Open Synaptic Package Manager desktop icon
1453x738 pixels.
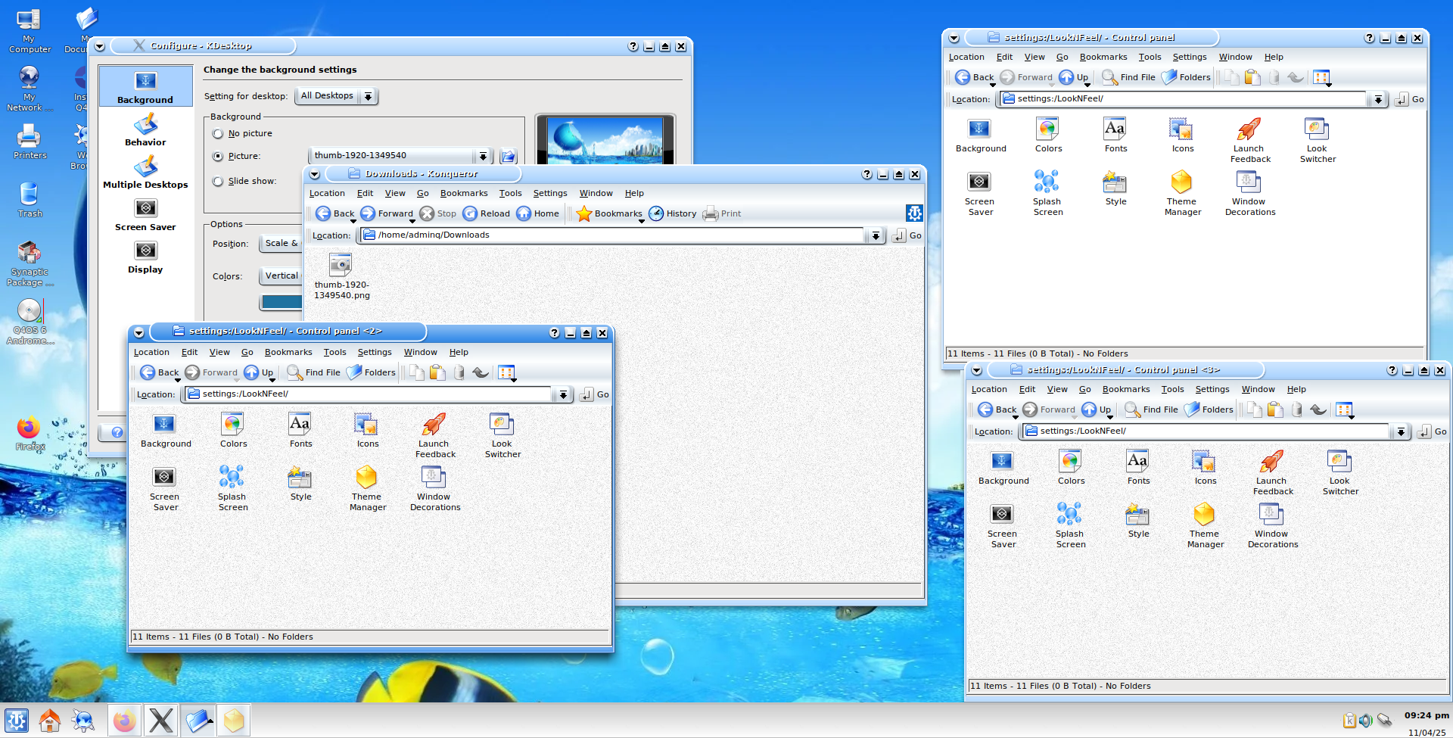click(x=30, y=263)
